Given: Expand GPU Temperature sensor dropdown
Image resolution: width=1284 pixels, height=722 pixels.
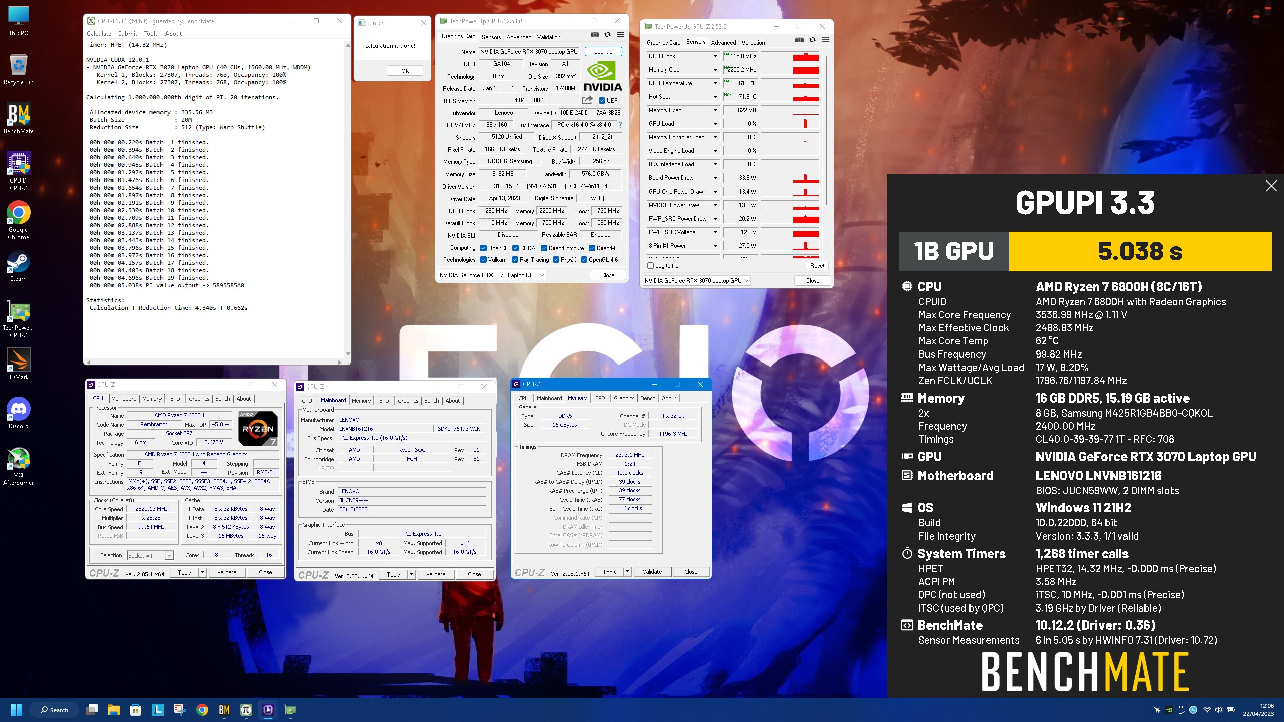Looking at the screenshot, I should point(715,83).
